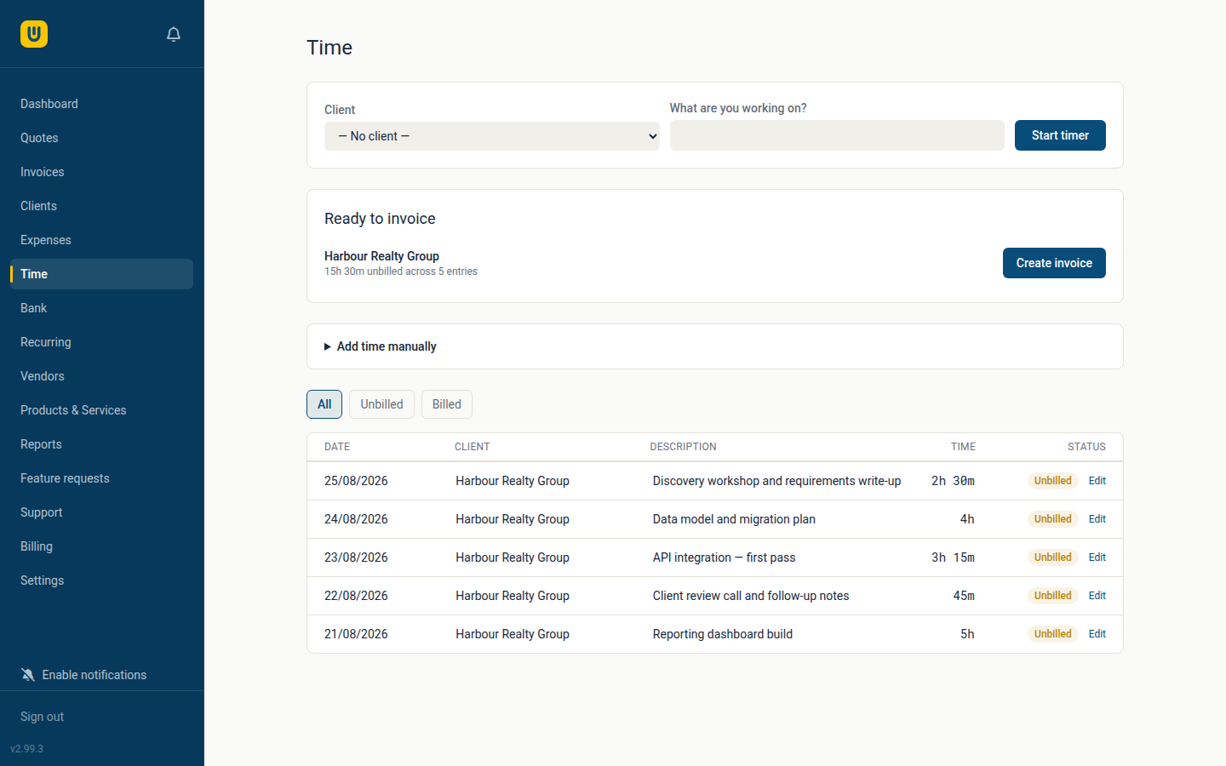This screenshot has height=766, width=1226.
Task: Open Quotes in the sidebar
Action: (101, 138)
